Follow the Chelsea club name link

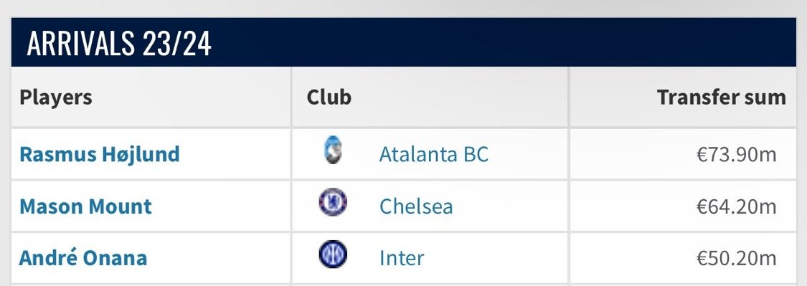tap(416, 206)
